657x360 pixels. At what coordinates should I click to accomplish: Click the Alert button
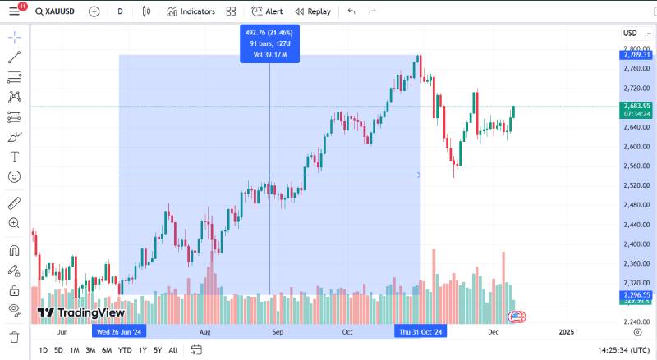(267, 11)
